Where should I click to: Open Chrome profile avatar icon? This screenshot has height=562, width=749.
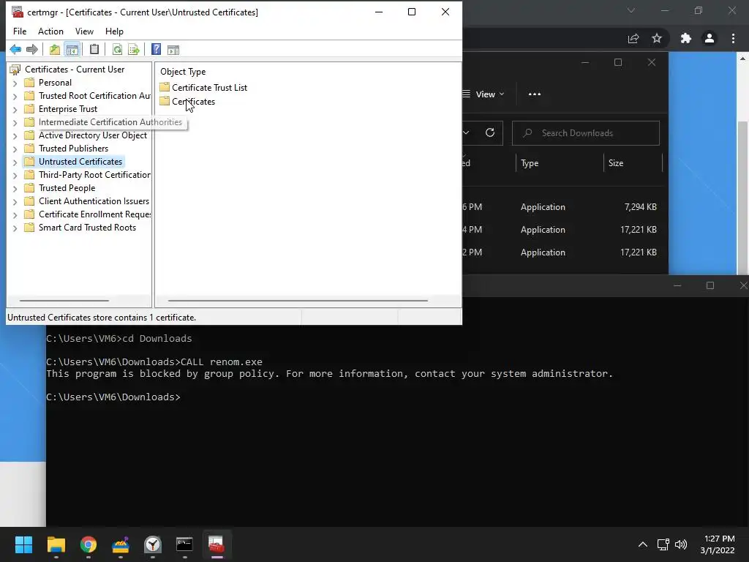tap(710, 38)
